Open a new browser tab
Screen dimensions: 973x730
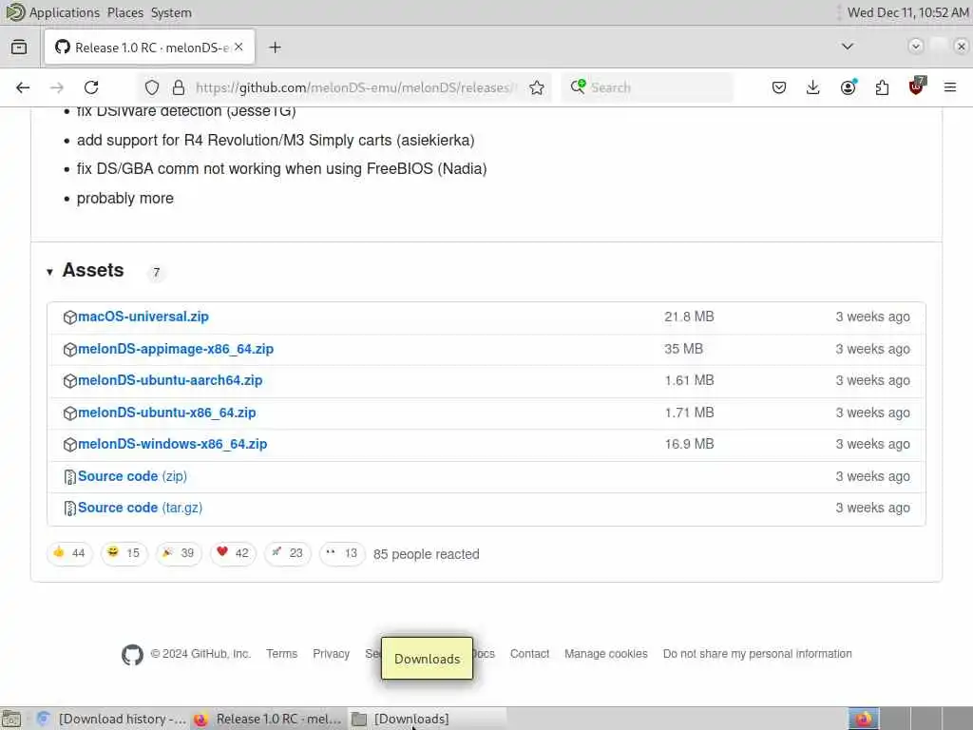(275, 48)
